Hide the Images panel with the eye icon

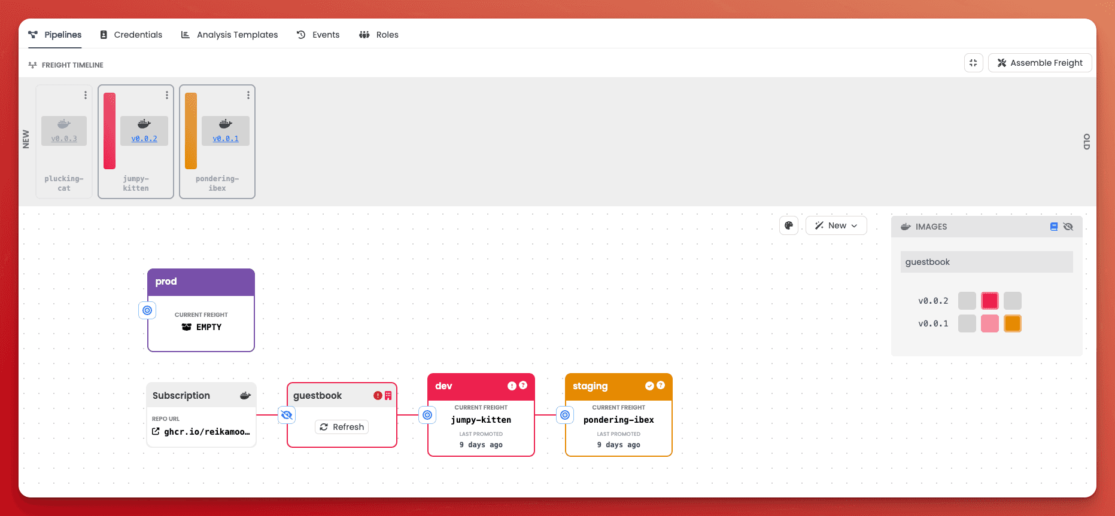pyautogui.click(x=1068, y=227)
